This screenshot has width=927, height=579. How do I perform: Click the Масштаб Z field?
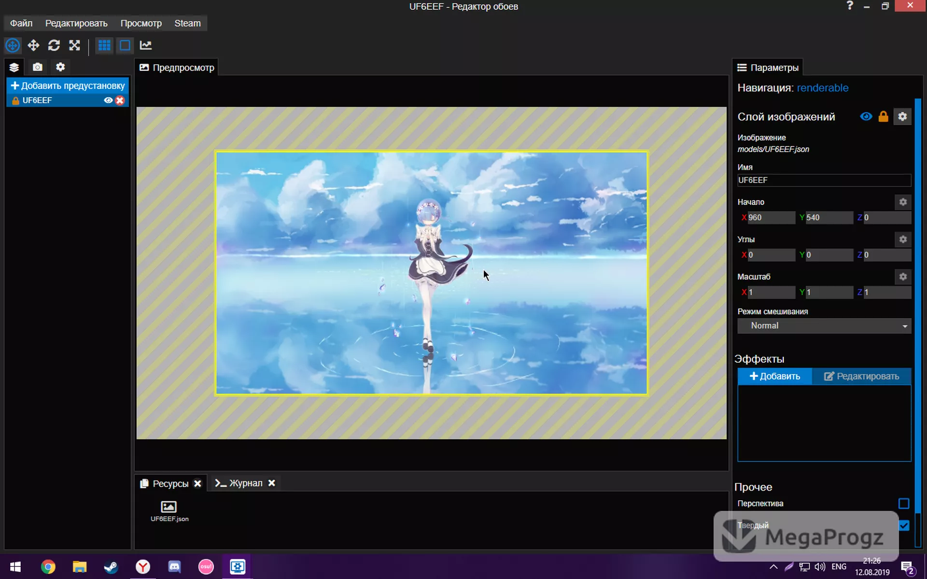(x=887, y=292)
